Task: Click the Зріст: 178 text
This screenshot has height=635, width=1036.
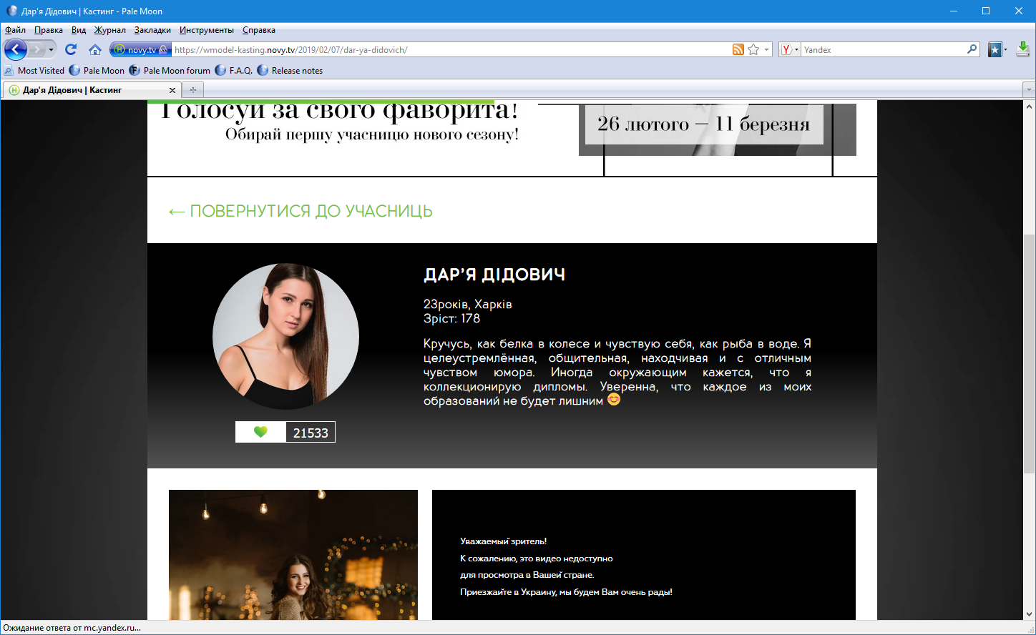Action: click(451, 318)
